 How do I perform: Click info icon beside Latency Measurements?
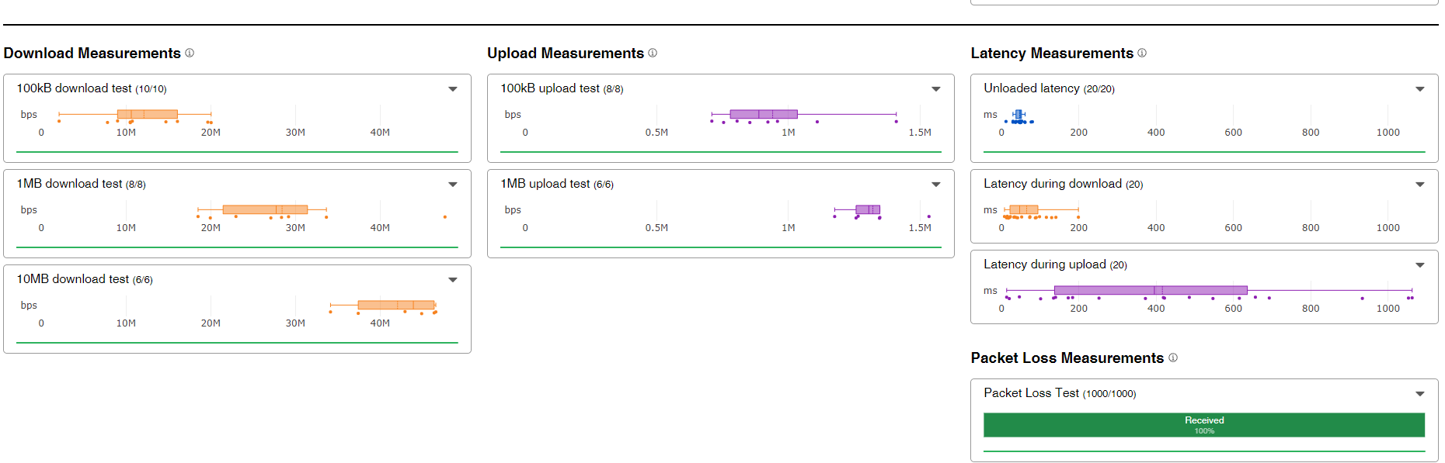[1142, 53]
